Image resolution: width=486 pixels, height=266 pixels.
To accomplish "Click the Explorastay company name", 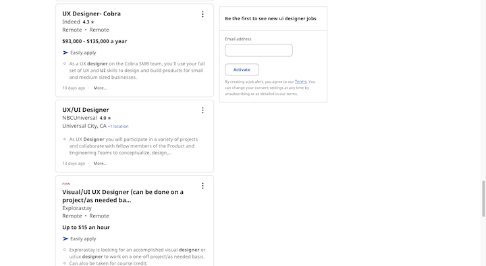I will click(x=77, y=208).
